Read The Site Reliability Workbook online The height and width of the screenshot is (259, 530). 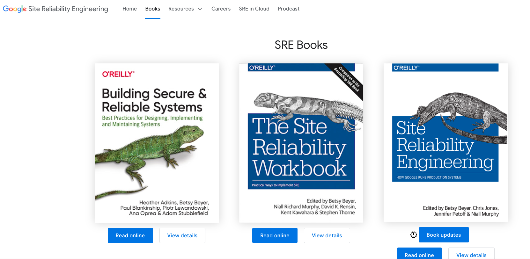pyautogui.click(x=275, y=235)
